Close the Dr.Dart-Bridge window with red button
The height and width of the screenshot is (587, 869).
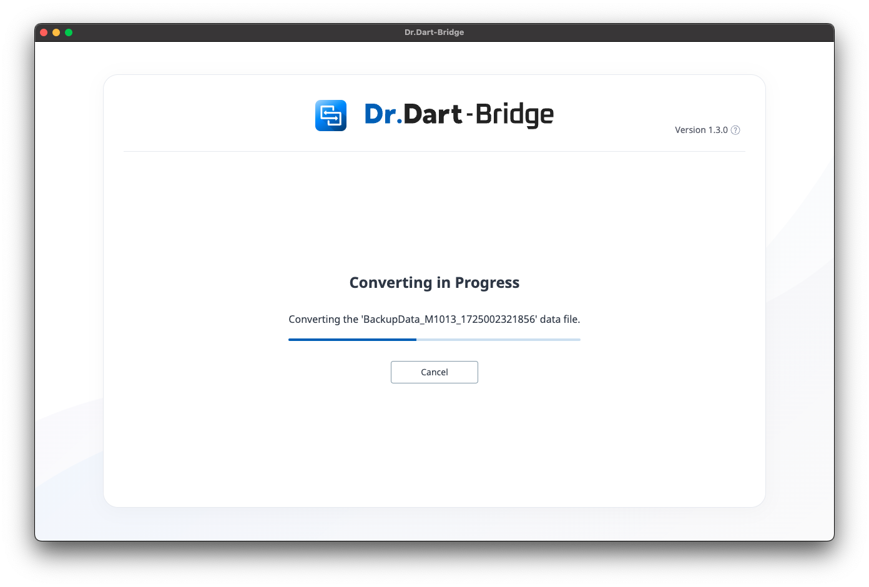(44, 32)
